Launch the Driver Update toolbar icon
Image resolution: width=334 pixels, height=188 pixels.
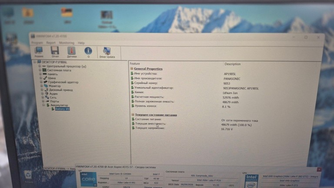[x=107, y=53]
